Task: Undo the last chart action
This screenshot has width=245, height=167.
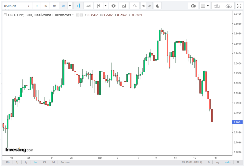Action: [x=143, y=6]
